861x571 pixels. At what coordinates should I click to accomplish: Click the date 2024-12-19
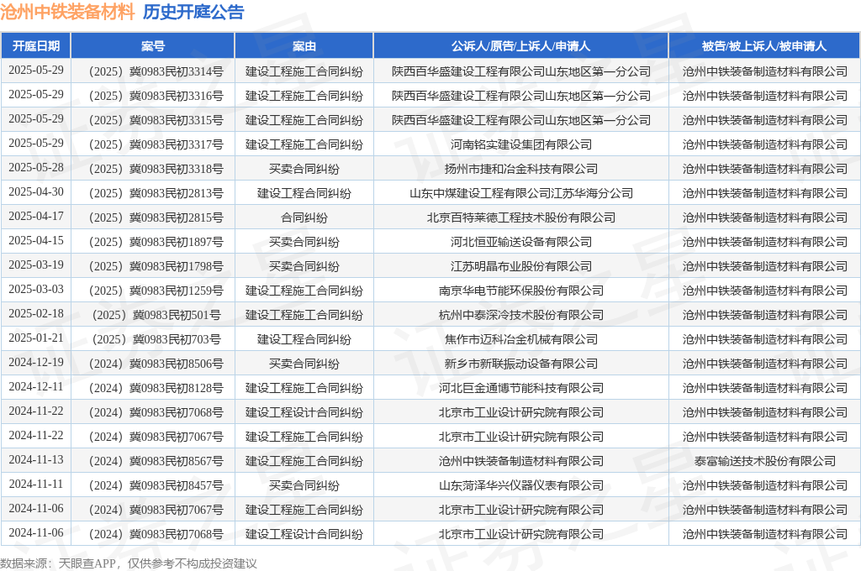[36, 362]
